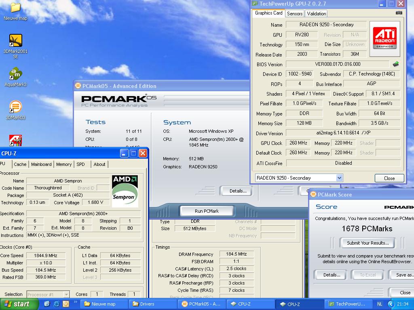Open the CPU-Z Cache tab
This screenshot has width=414, height=310.
[x=20, y=164]
